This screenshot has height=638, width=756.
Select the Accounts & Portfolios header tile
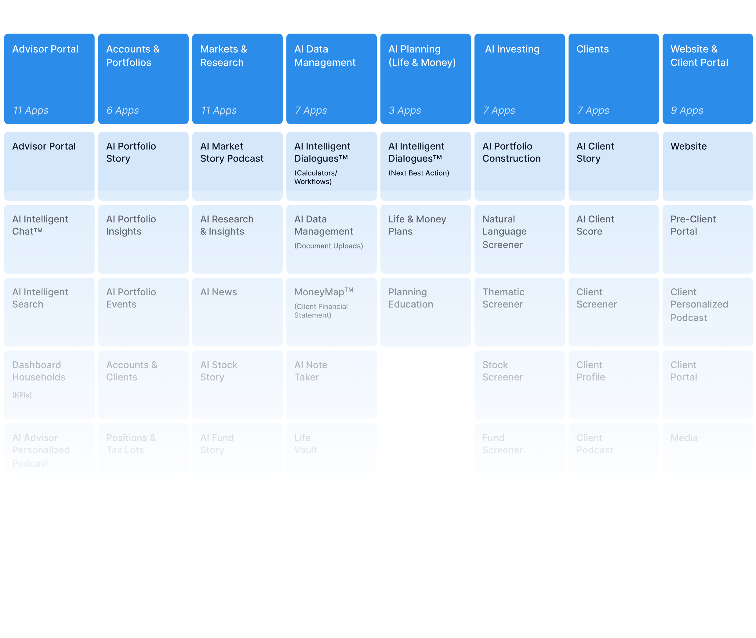point(143,79)
